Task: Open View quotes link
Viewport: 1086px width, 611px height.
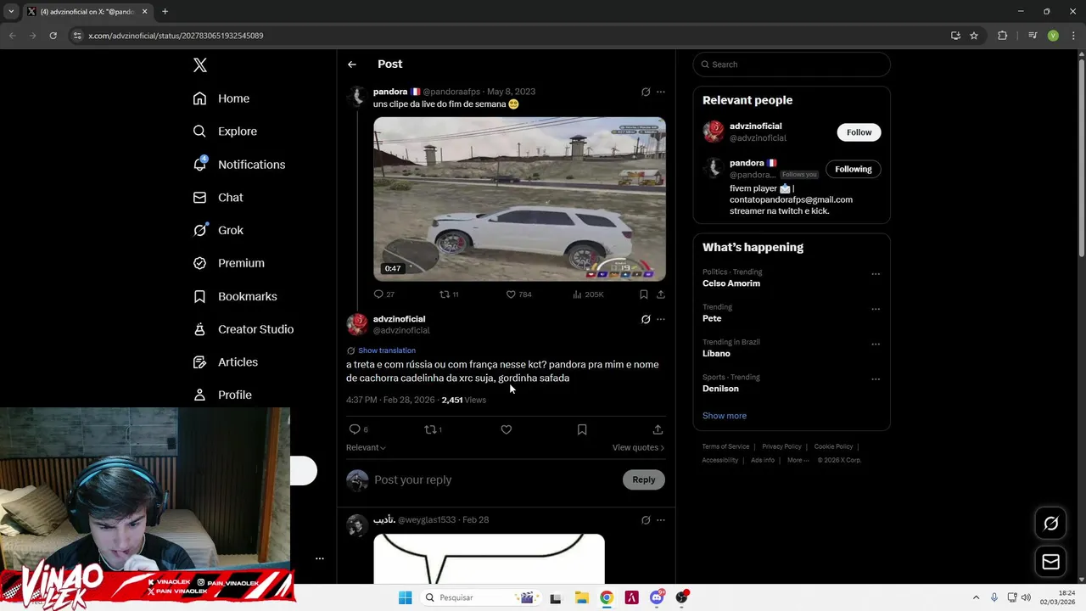Action: (638, 447)
